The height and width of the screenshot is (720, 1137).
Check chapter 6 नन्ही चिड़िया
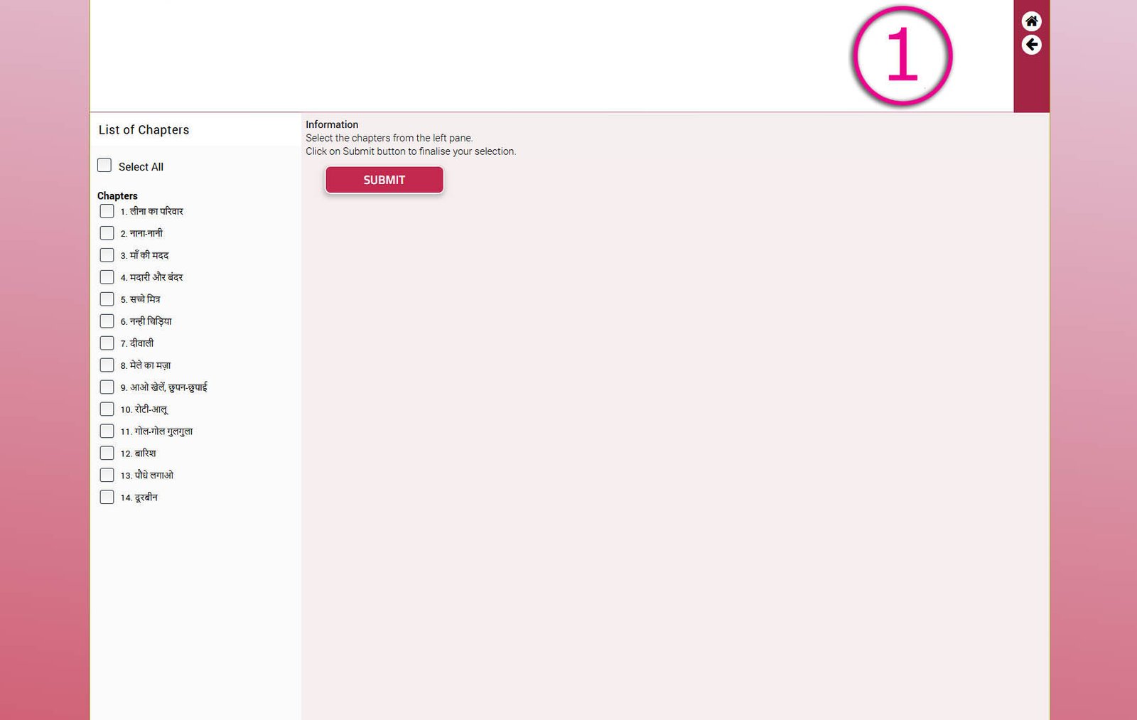107,321
